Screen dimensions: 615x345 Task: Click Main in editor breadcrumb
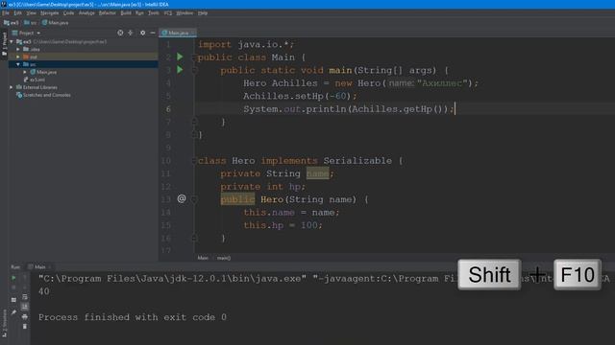tap(203, 258)
